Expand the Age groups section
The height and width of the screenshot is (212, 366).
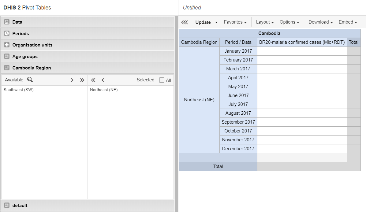tap(25, 57)
